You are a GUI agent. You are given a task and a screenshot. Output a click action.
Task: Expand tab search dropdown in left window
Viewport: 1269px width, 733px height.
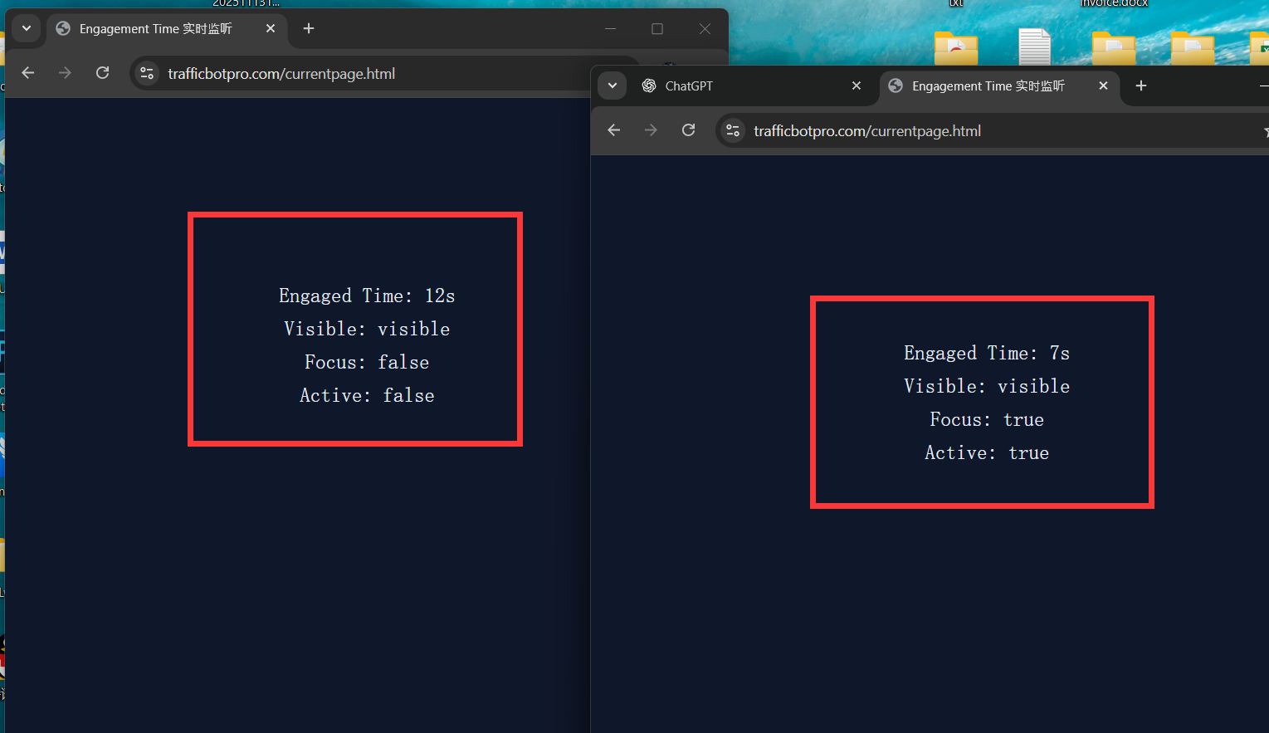coord(27,28)
